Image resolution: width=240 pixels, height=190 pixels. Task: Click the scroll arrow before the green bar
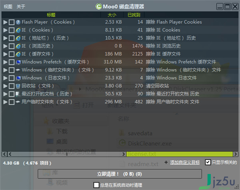[x=124, y=154]
